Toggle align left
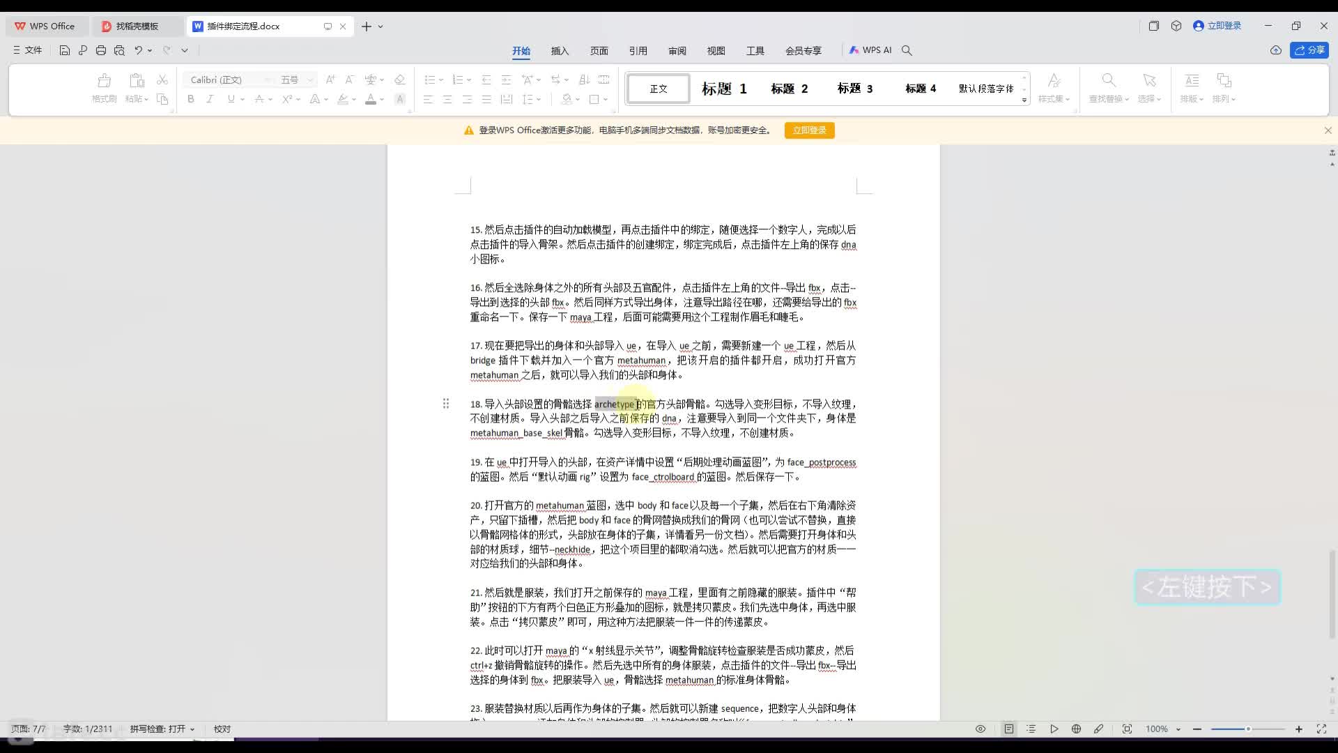The height and width of the screenshot is (753, 1338). 428,99
